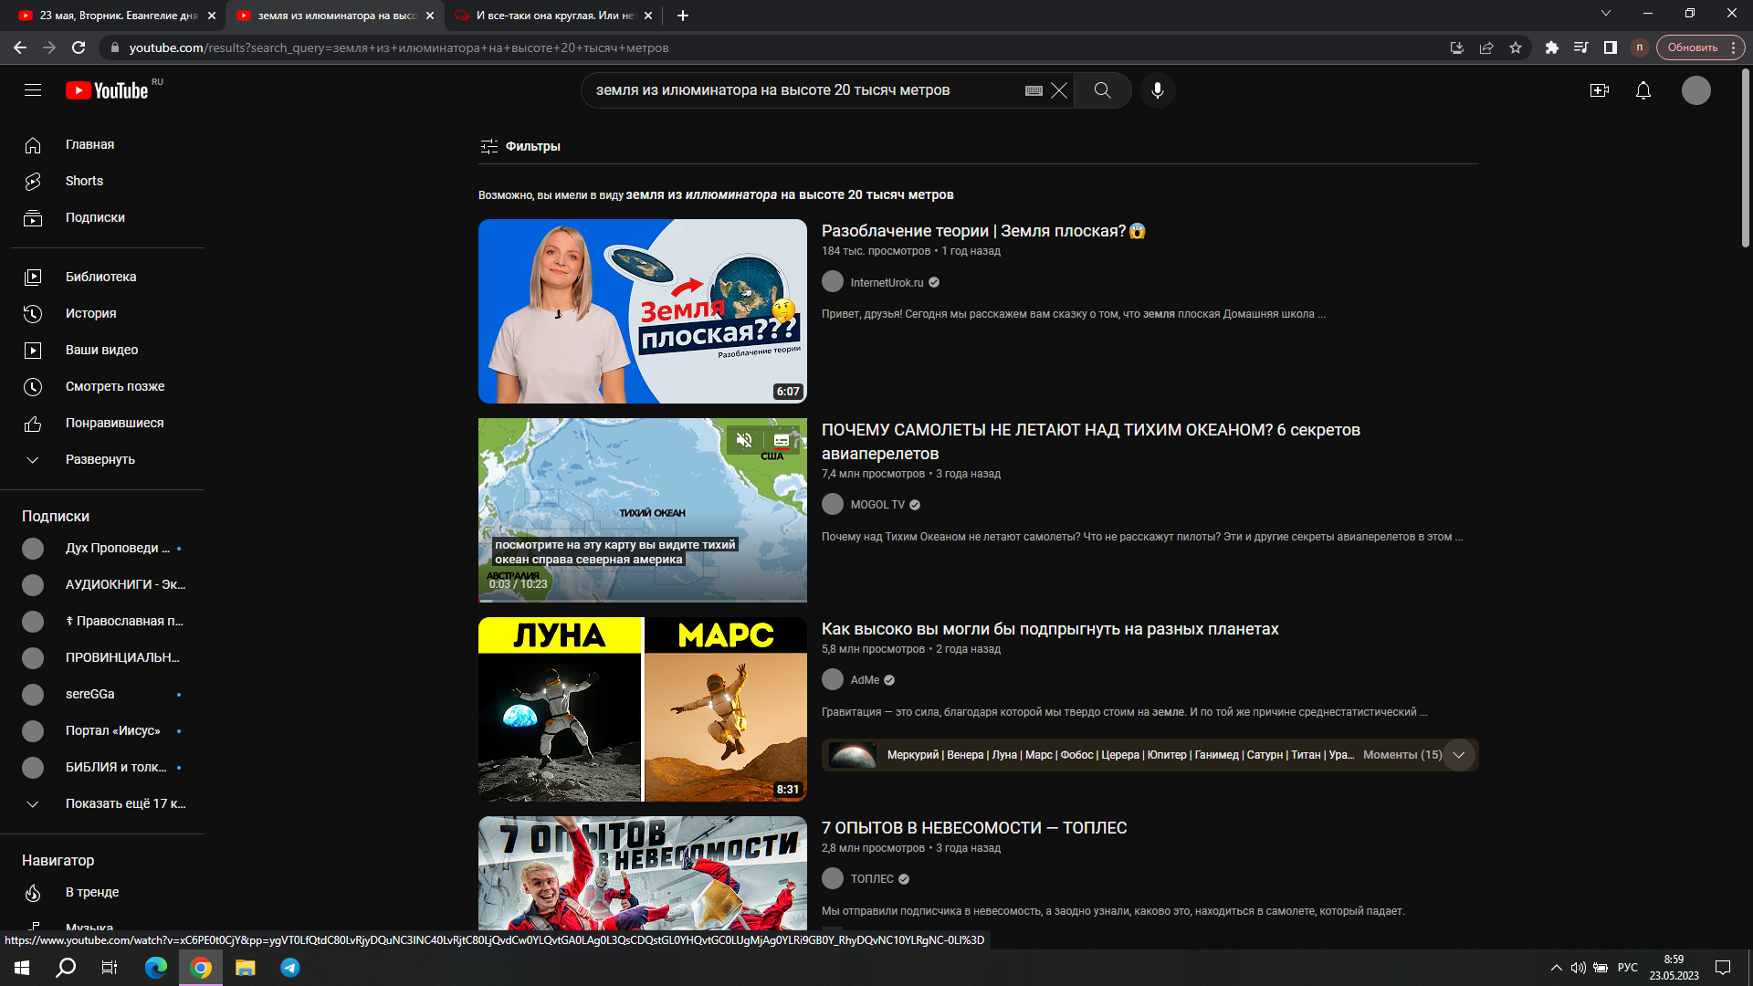This screenshot has height=986, width=1753.
Task: Open the ЛУНА МАРС video thumbnail
Action: pyautogui.click(x=643, y=709)
